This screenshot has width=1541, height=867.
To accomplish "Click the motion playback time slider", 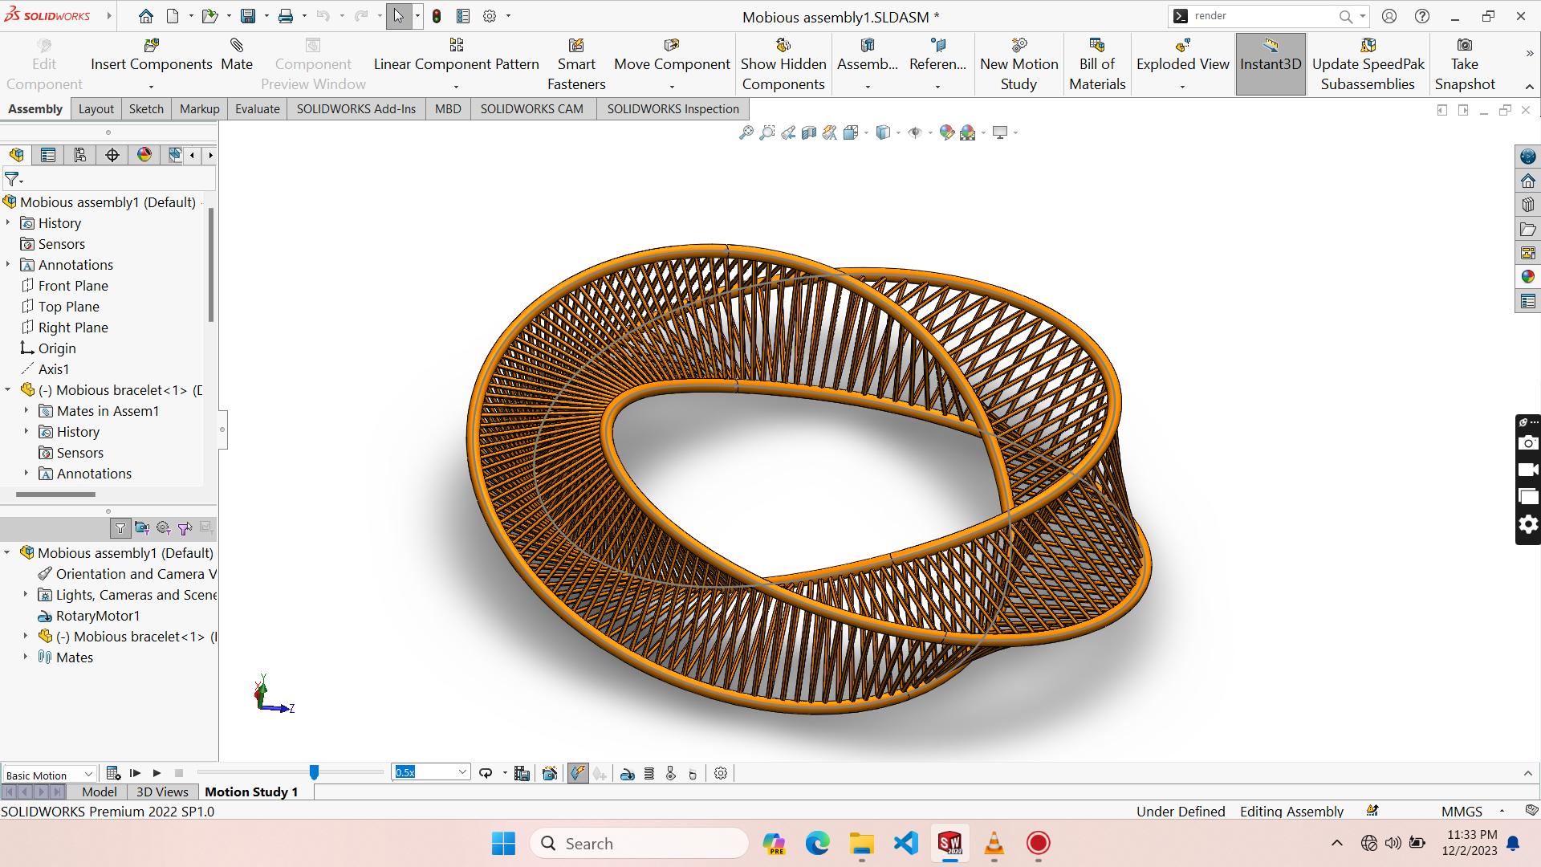I will click(314, 772).
